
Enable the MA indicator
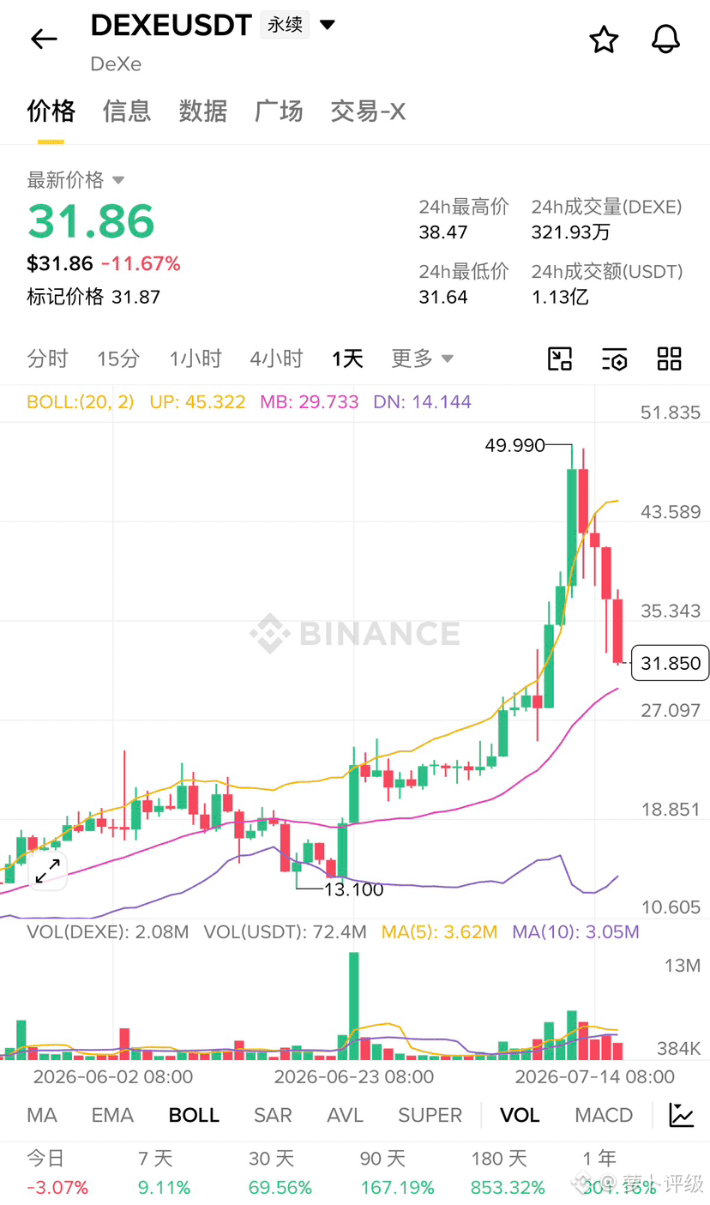[x=42, y=1115]
